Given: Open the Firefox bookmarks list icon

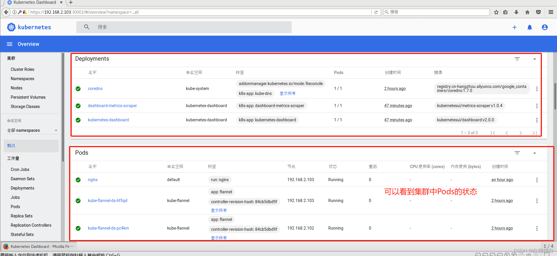Looking at the screenshot, I should tap(505, 12).
